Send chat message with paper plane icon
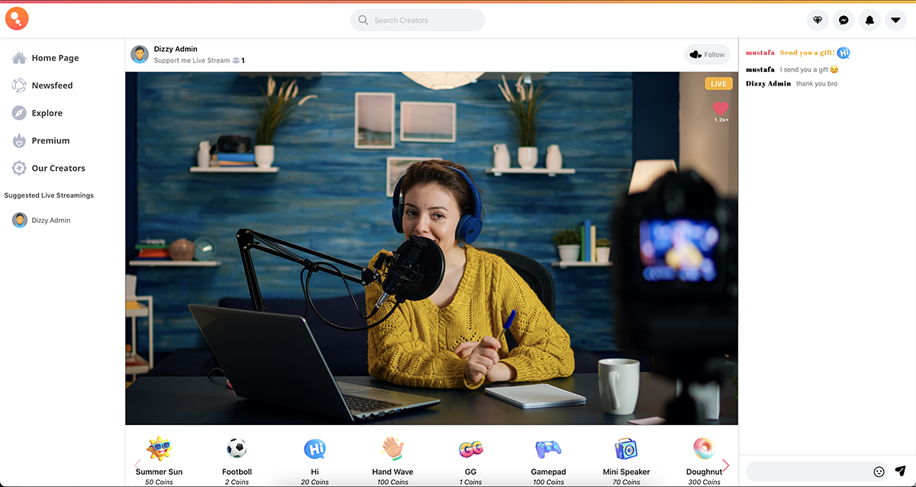Viewport: 916px width, 487px height. coord(900,471)
